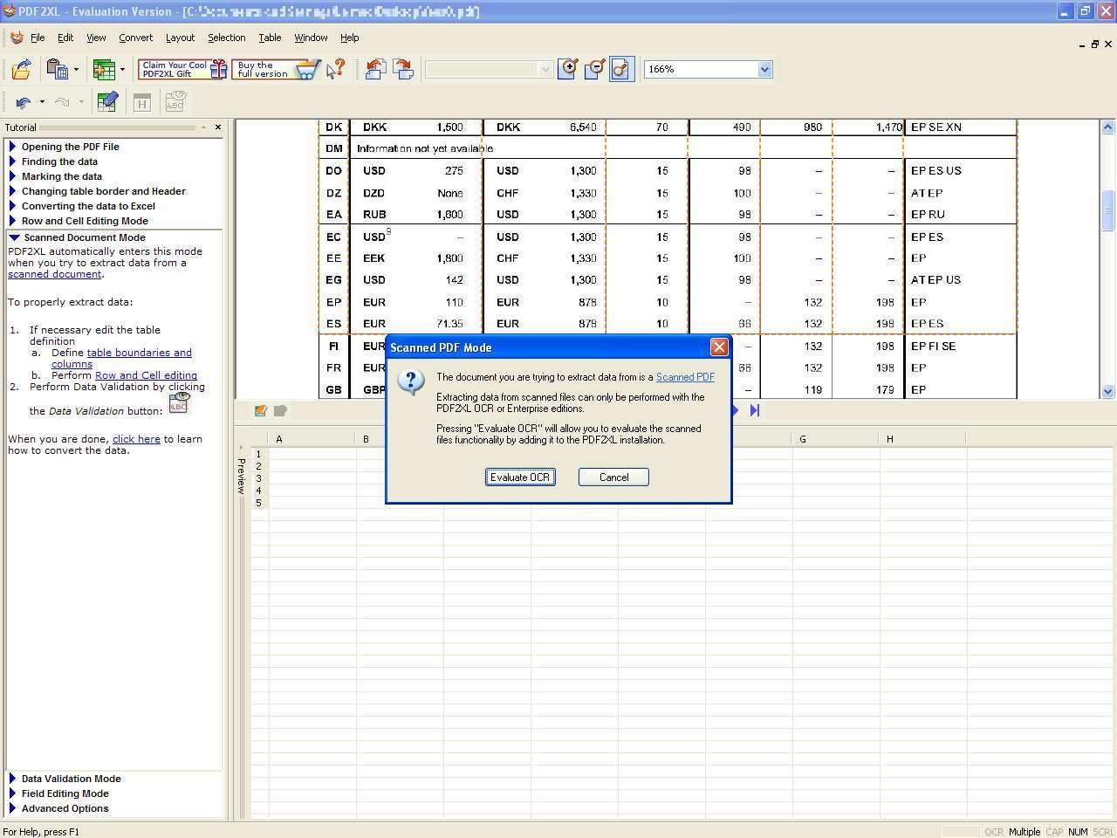Follow the click here link in tutorial
The height and width of the screenshot is (838, 1117).
(x=136, y=439)
